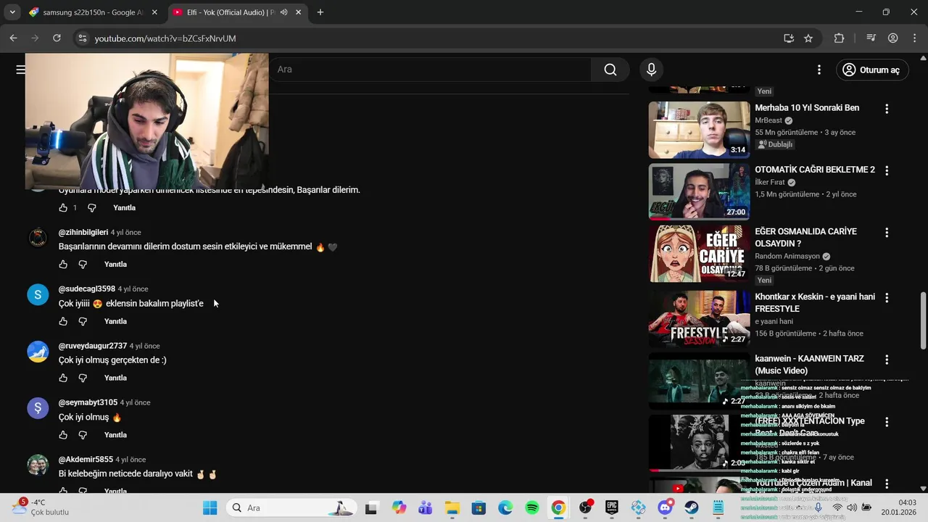
Task: Open the Windows Start menu
Action: 210,507
